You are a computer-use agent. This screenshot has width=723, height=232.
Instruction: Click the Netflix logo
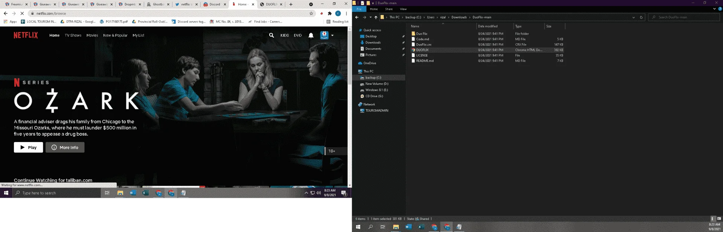(26, 35)
